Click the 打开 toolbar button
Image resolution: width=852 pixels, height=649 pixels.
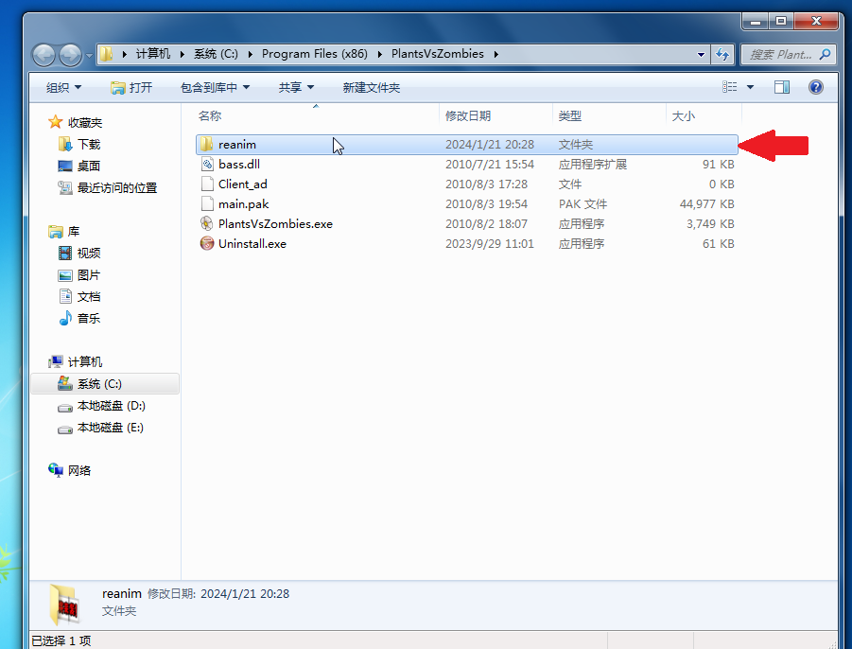(x=131, y=88)
